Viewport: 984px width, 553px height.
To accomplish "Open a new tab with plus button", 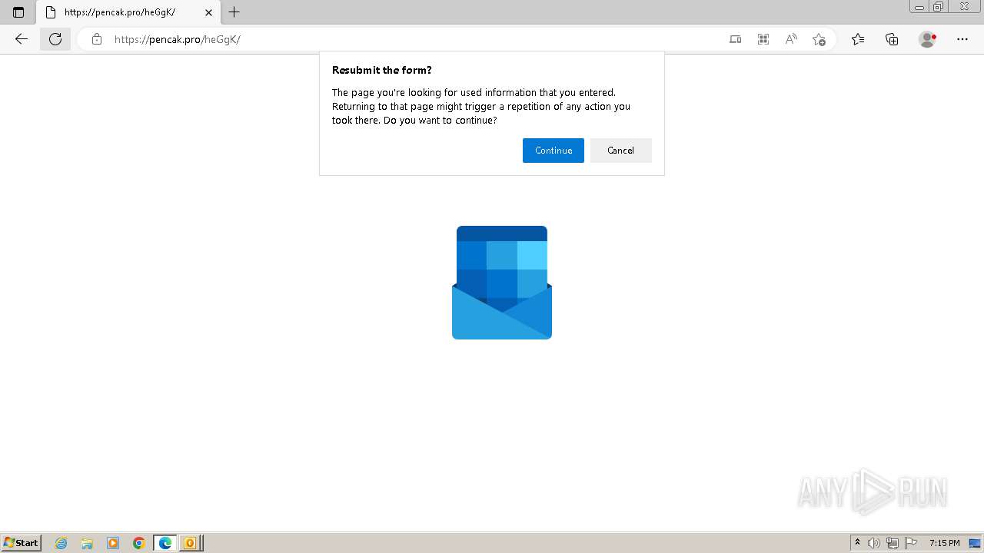I will click(234, 12).
